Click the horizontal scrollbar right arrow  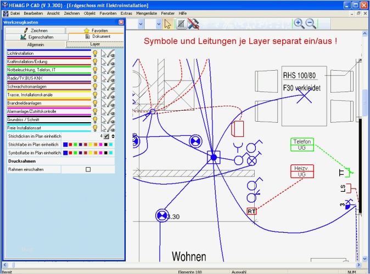pos(358,265)
